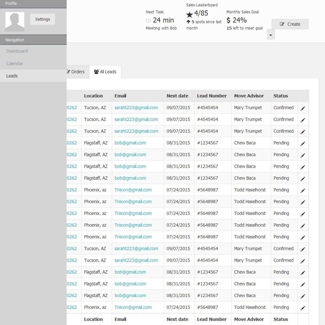Click the dollar sign icon for Monthly Sales Goal

[229, 21]
